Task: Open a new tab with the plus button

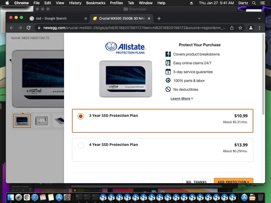Action: (159, 19)
